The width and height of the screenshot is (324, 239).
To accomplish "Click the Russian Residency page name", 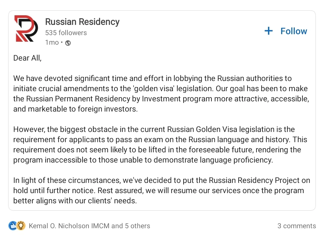I will [82, 22].
